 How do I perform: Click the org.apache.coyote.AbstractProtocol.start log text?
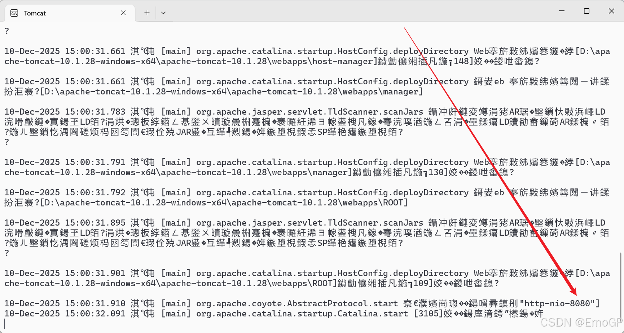(x=297, y=303)
